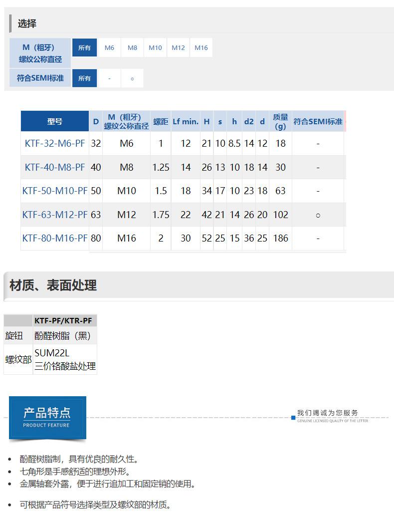The width and height of the screenshot is (394, 513).
Task: Open model KTF-50-M10-PF link
Action: 55,191
